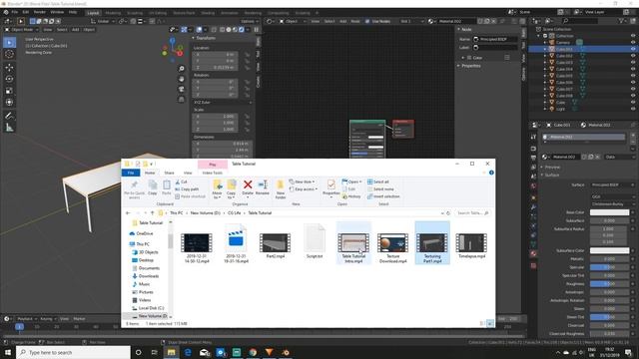The height and width of the screenshot is (359, 639).
Task: Go up one folder in Explorer
Action: coord(153,212)
